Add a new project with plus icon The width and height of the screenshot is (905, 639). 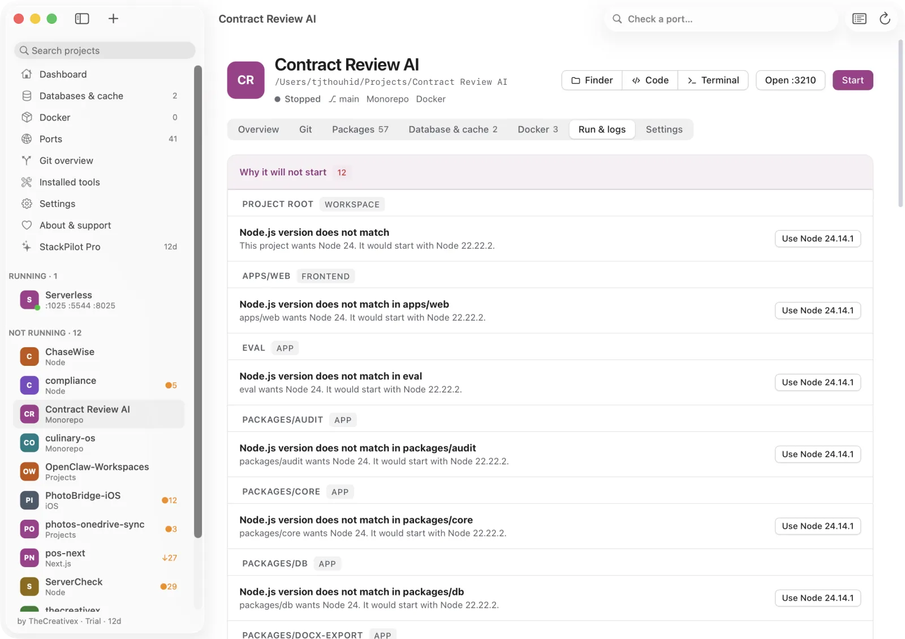coord(113,19)
